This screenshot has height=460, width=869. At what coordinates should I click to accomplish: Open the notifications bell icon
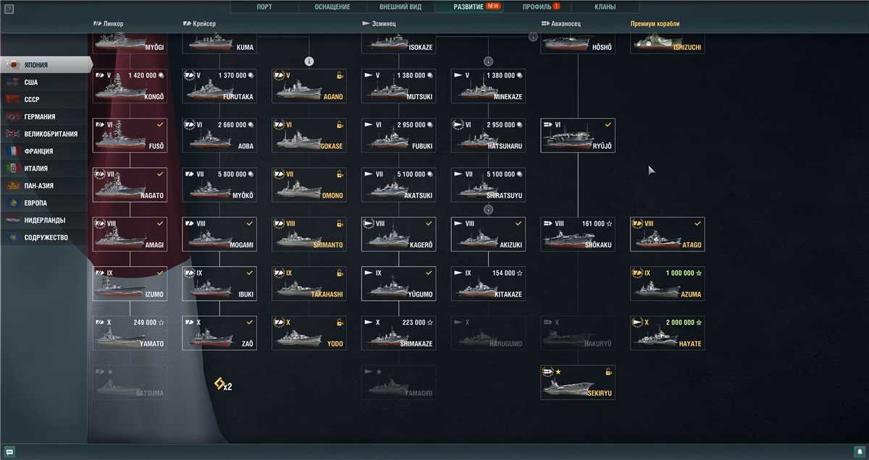860,452
